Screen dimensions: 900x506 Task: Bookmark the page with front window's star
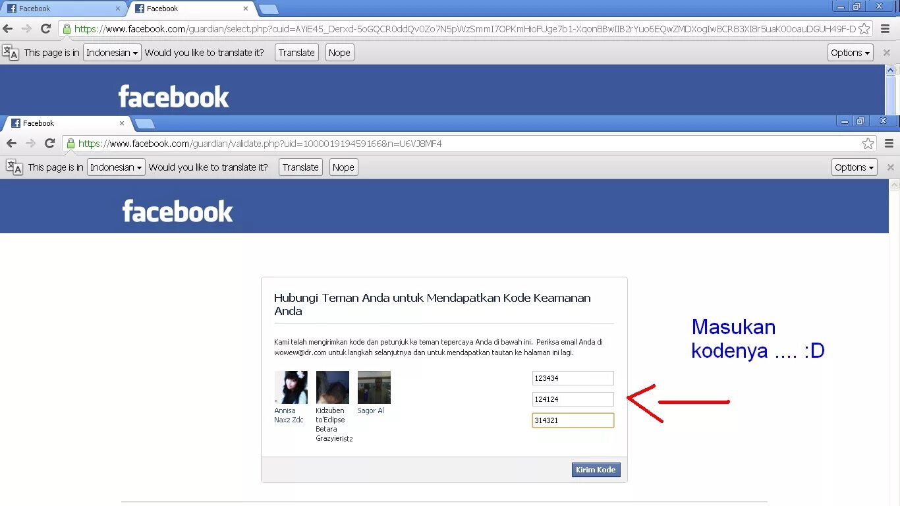868,144
